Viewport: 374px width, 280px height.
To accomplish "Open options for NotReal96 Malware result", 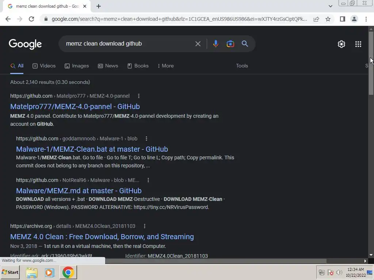I will click(x=148, y=180).
